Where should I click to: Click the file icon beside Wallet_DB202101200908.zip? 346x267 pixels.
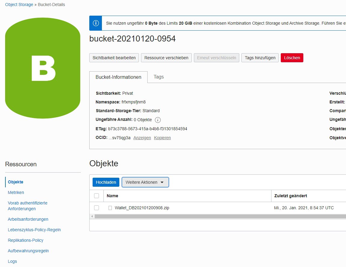(x=110, y=208)
